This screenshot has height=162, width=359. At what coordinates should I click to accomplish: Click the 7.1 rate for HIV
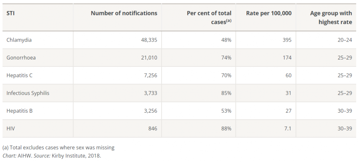click(288, 129)
